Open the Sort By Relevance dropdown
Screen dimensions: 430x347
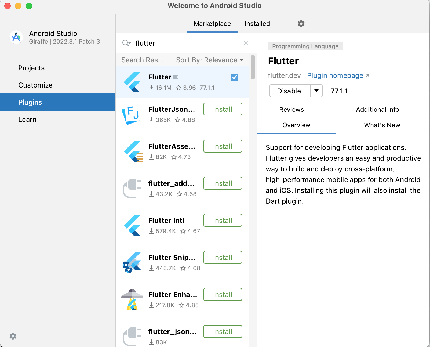click(210, 60)
